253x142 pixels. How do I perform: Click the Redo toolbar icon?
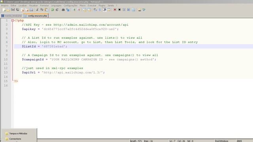pos(57,10)
